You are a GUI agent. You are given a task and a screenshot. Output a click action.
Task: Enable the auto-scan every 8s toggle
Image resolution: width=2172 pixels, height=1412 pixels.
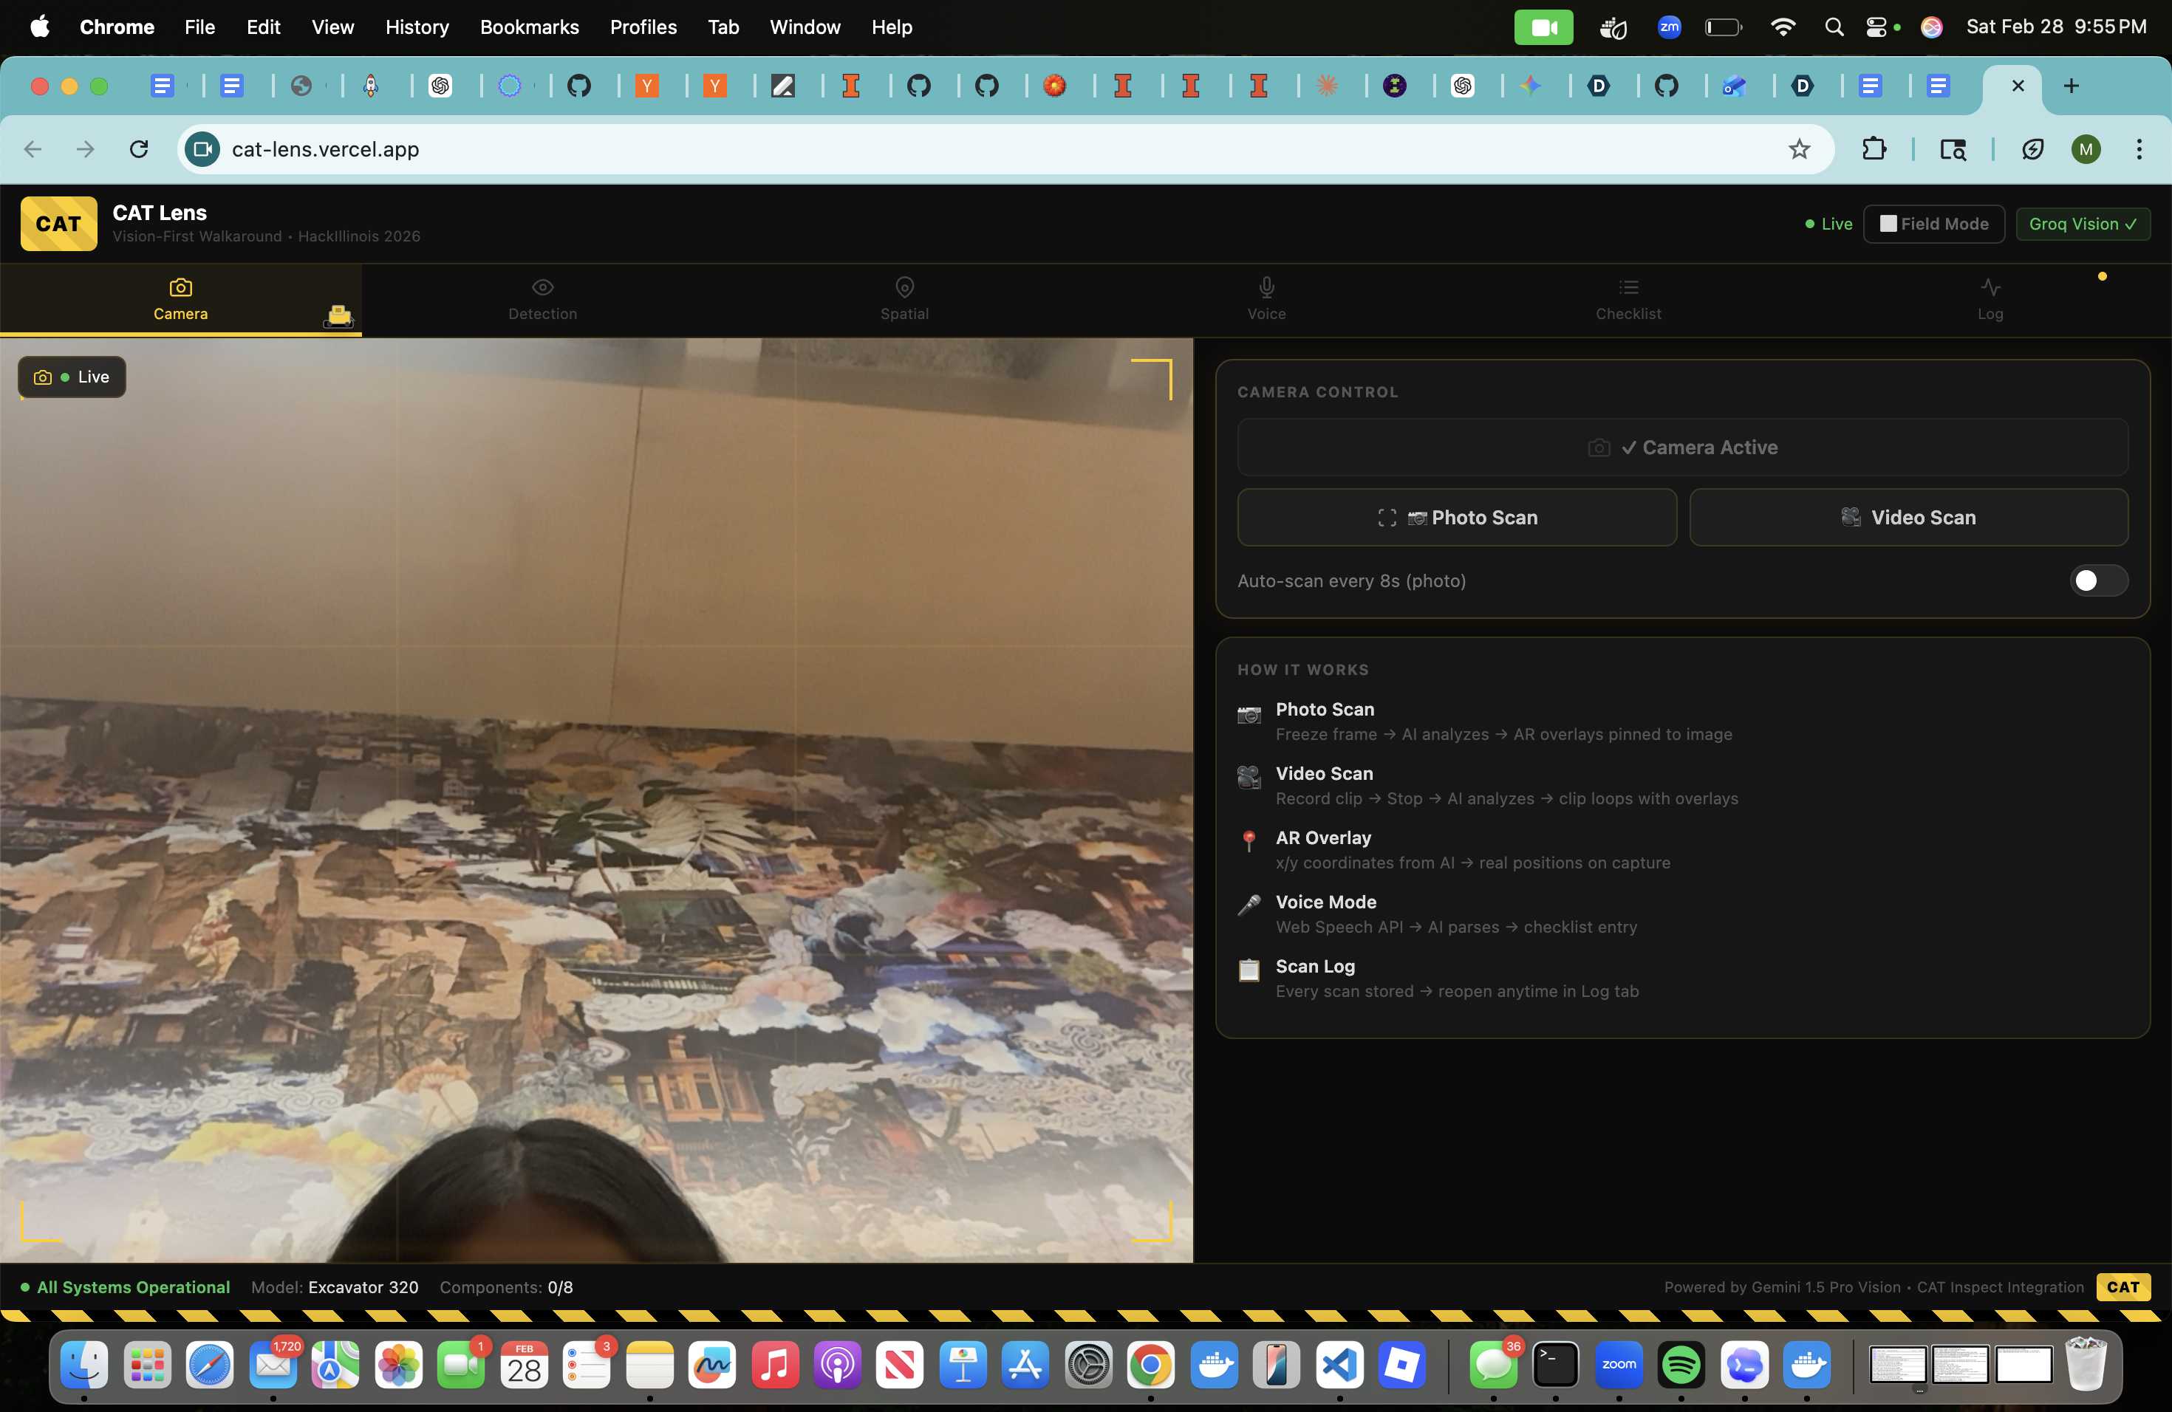tap(2097, 581)
